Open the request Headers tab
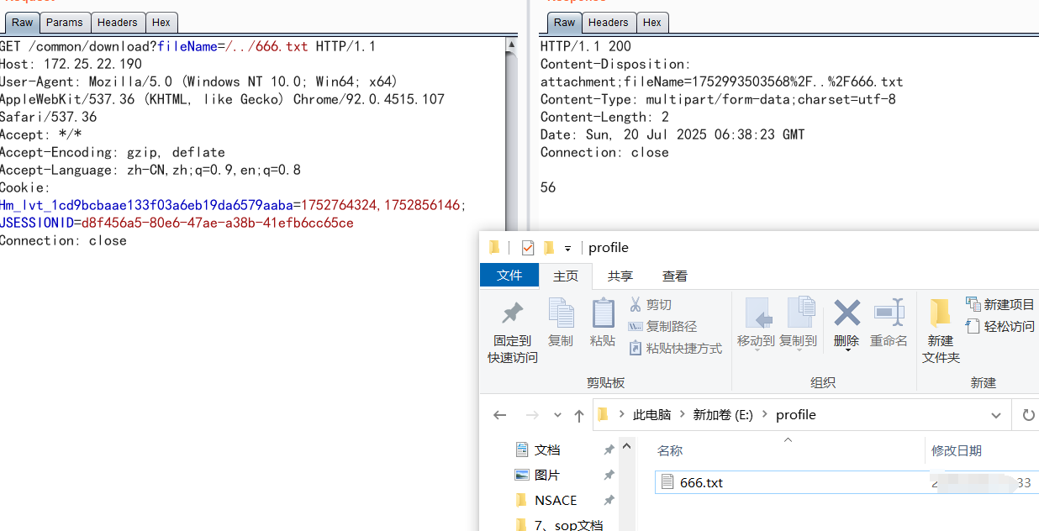This screenshot has width=1039, height=531. [118, 23]
